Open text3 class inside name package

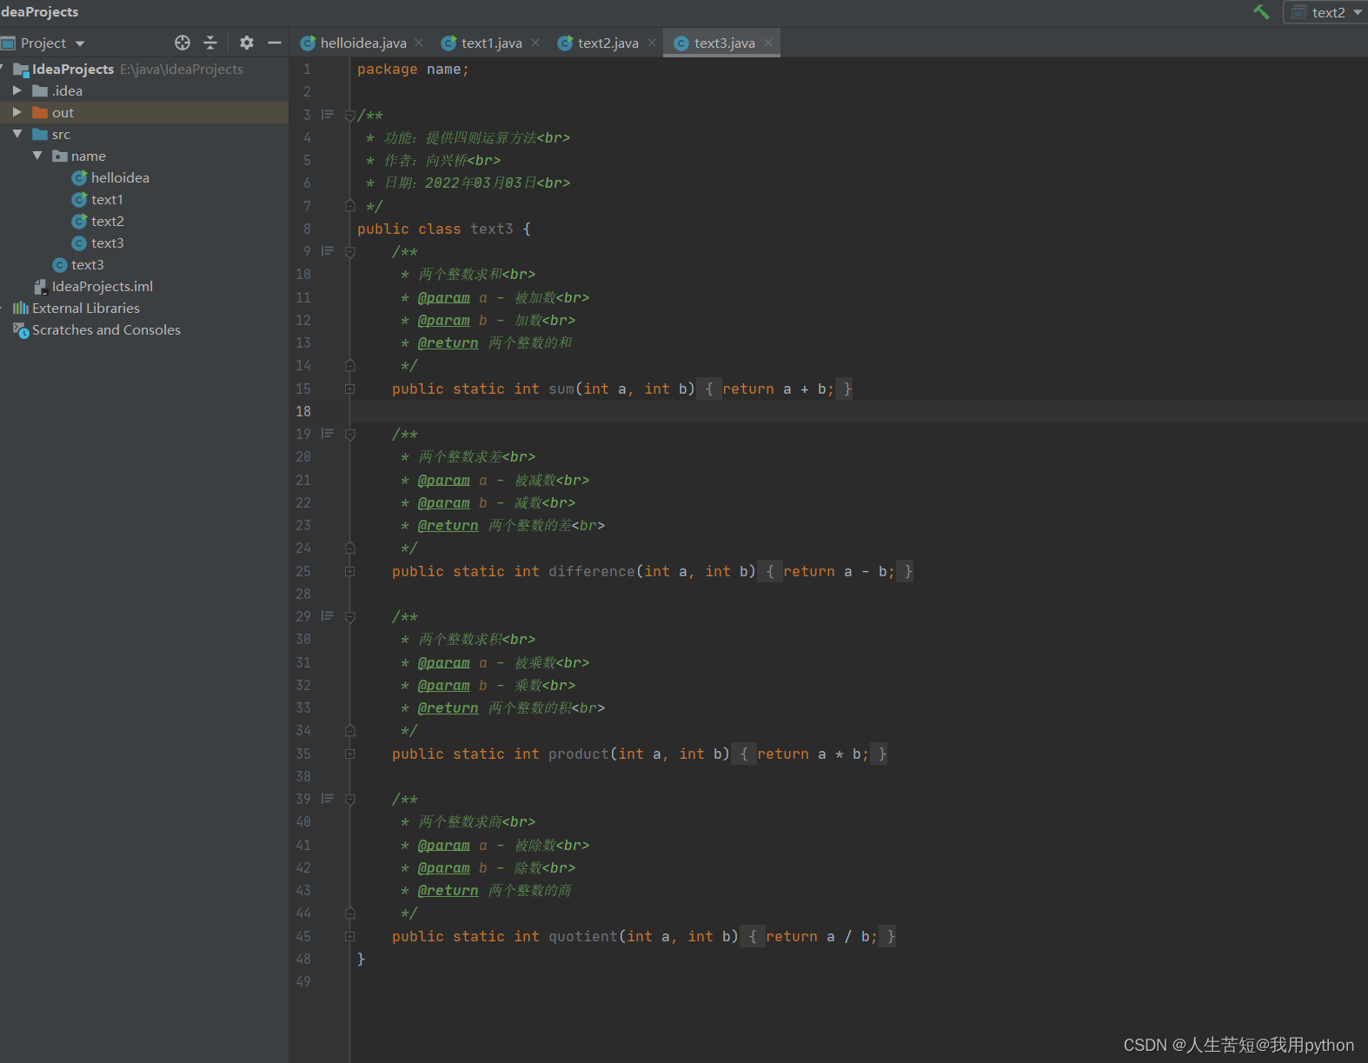(97, 242)
